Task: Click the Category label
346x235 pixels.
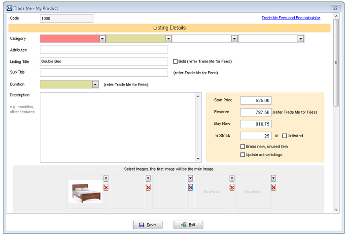Action: pyautogui.click(x=18, y=38)
